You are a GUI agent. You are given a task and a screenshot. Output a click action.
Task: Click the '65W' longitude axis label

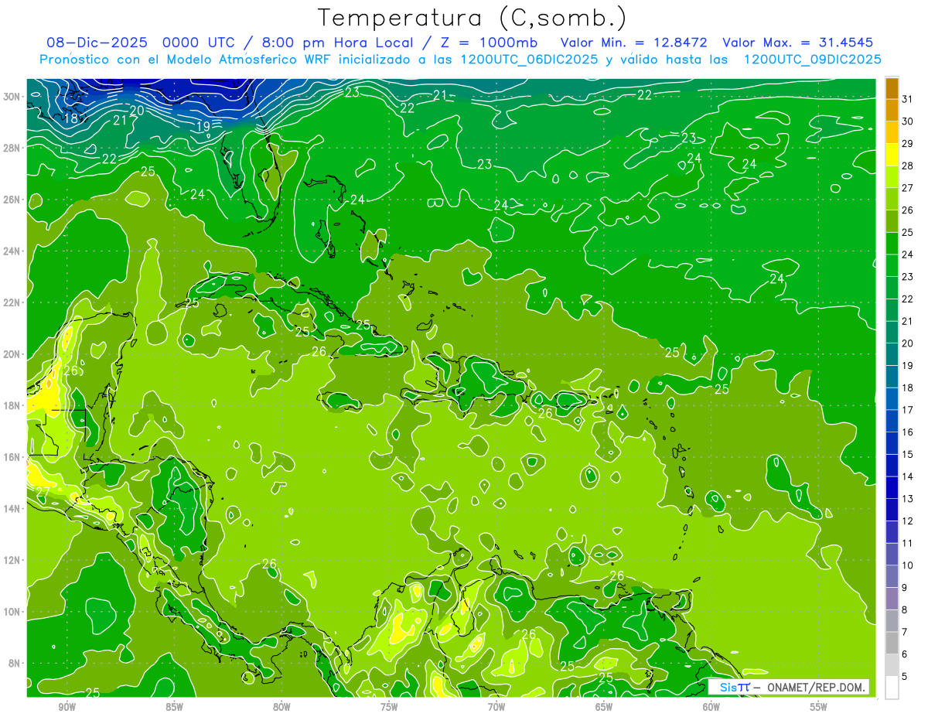604,707
